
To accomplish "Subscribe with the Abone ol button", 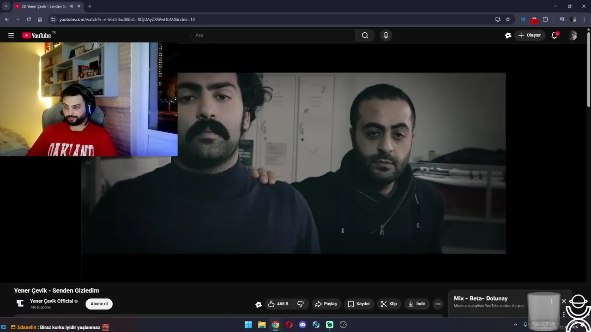I will (99, 304).
